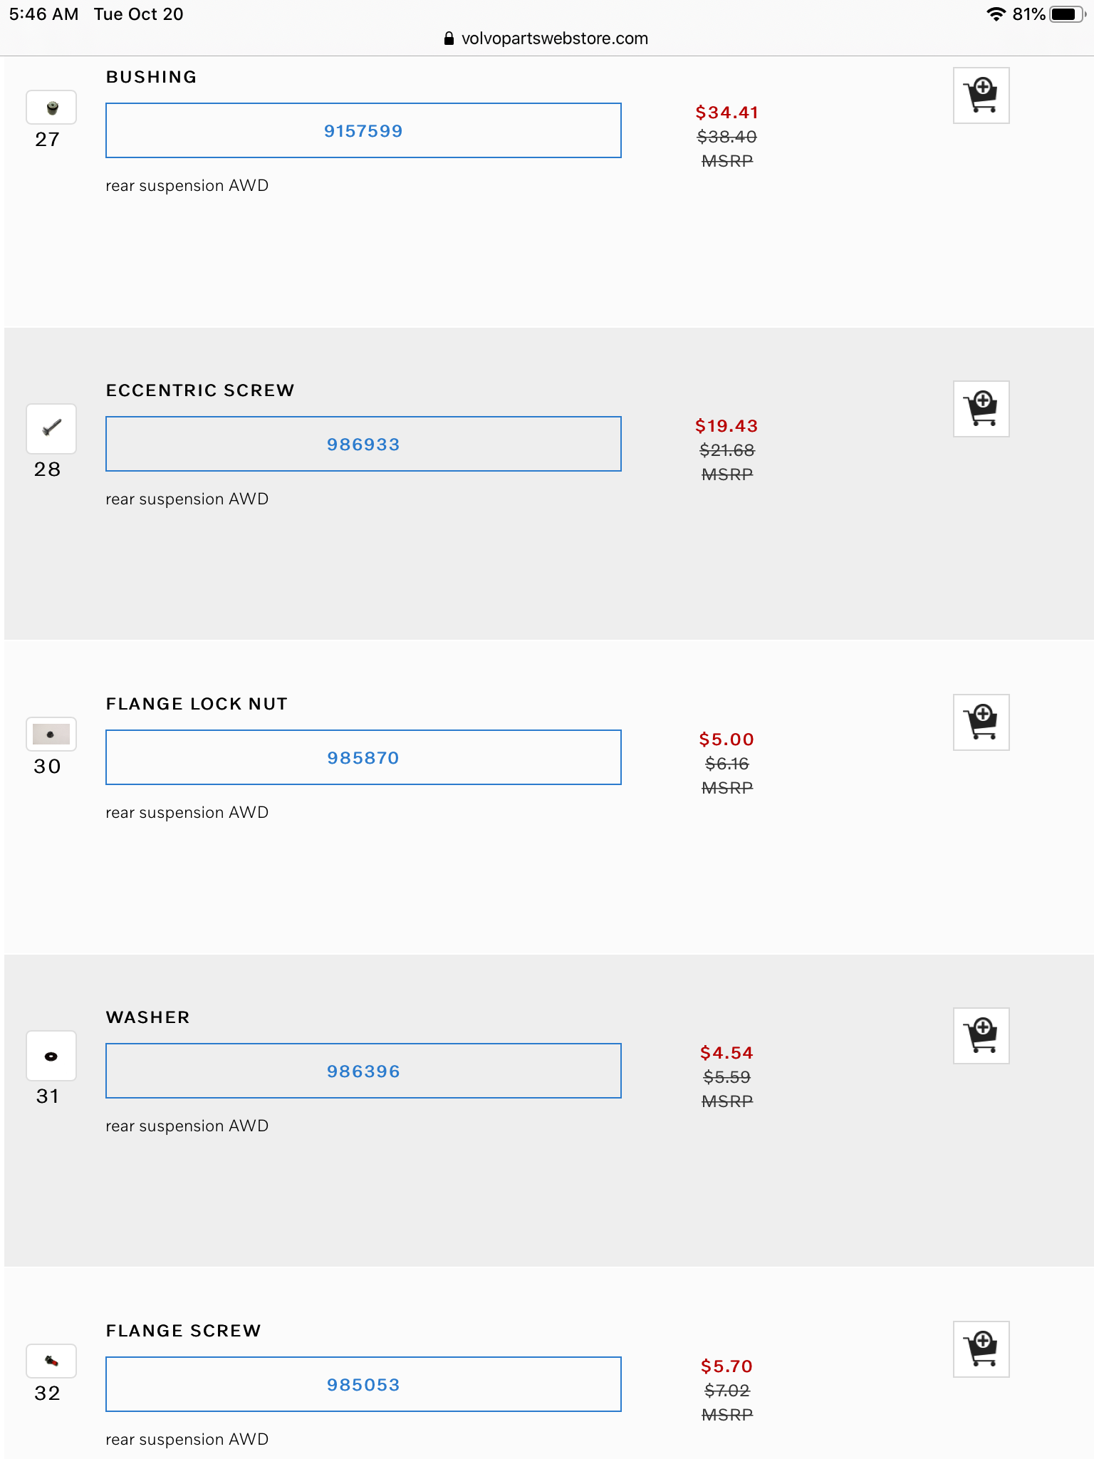The height and width of the screenshot is (1459, 1094).
Task: Tap the battery status icon
Action: point(1066,14)
